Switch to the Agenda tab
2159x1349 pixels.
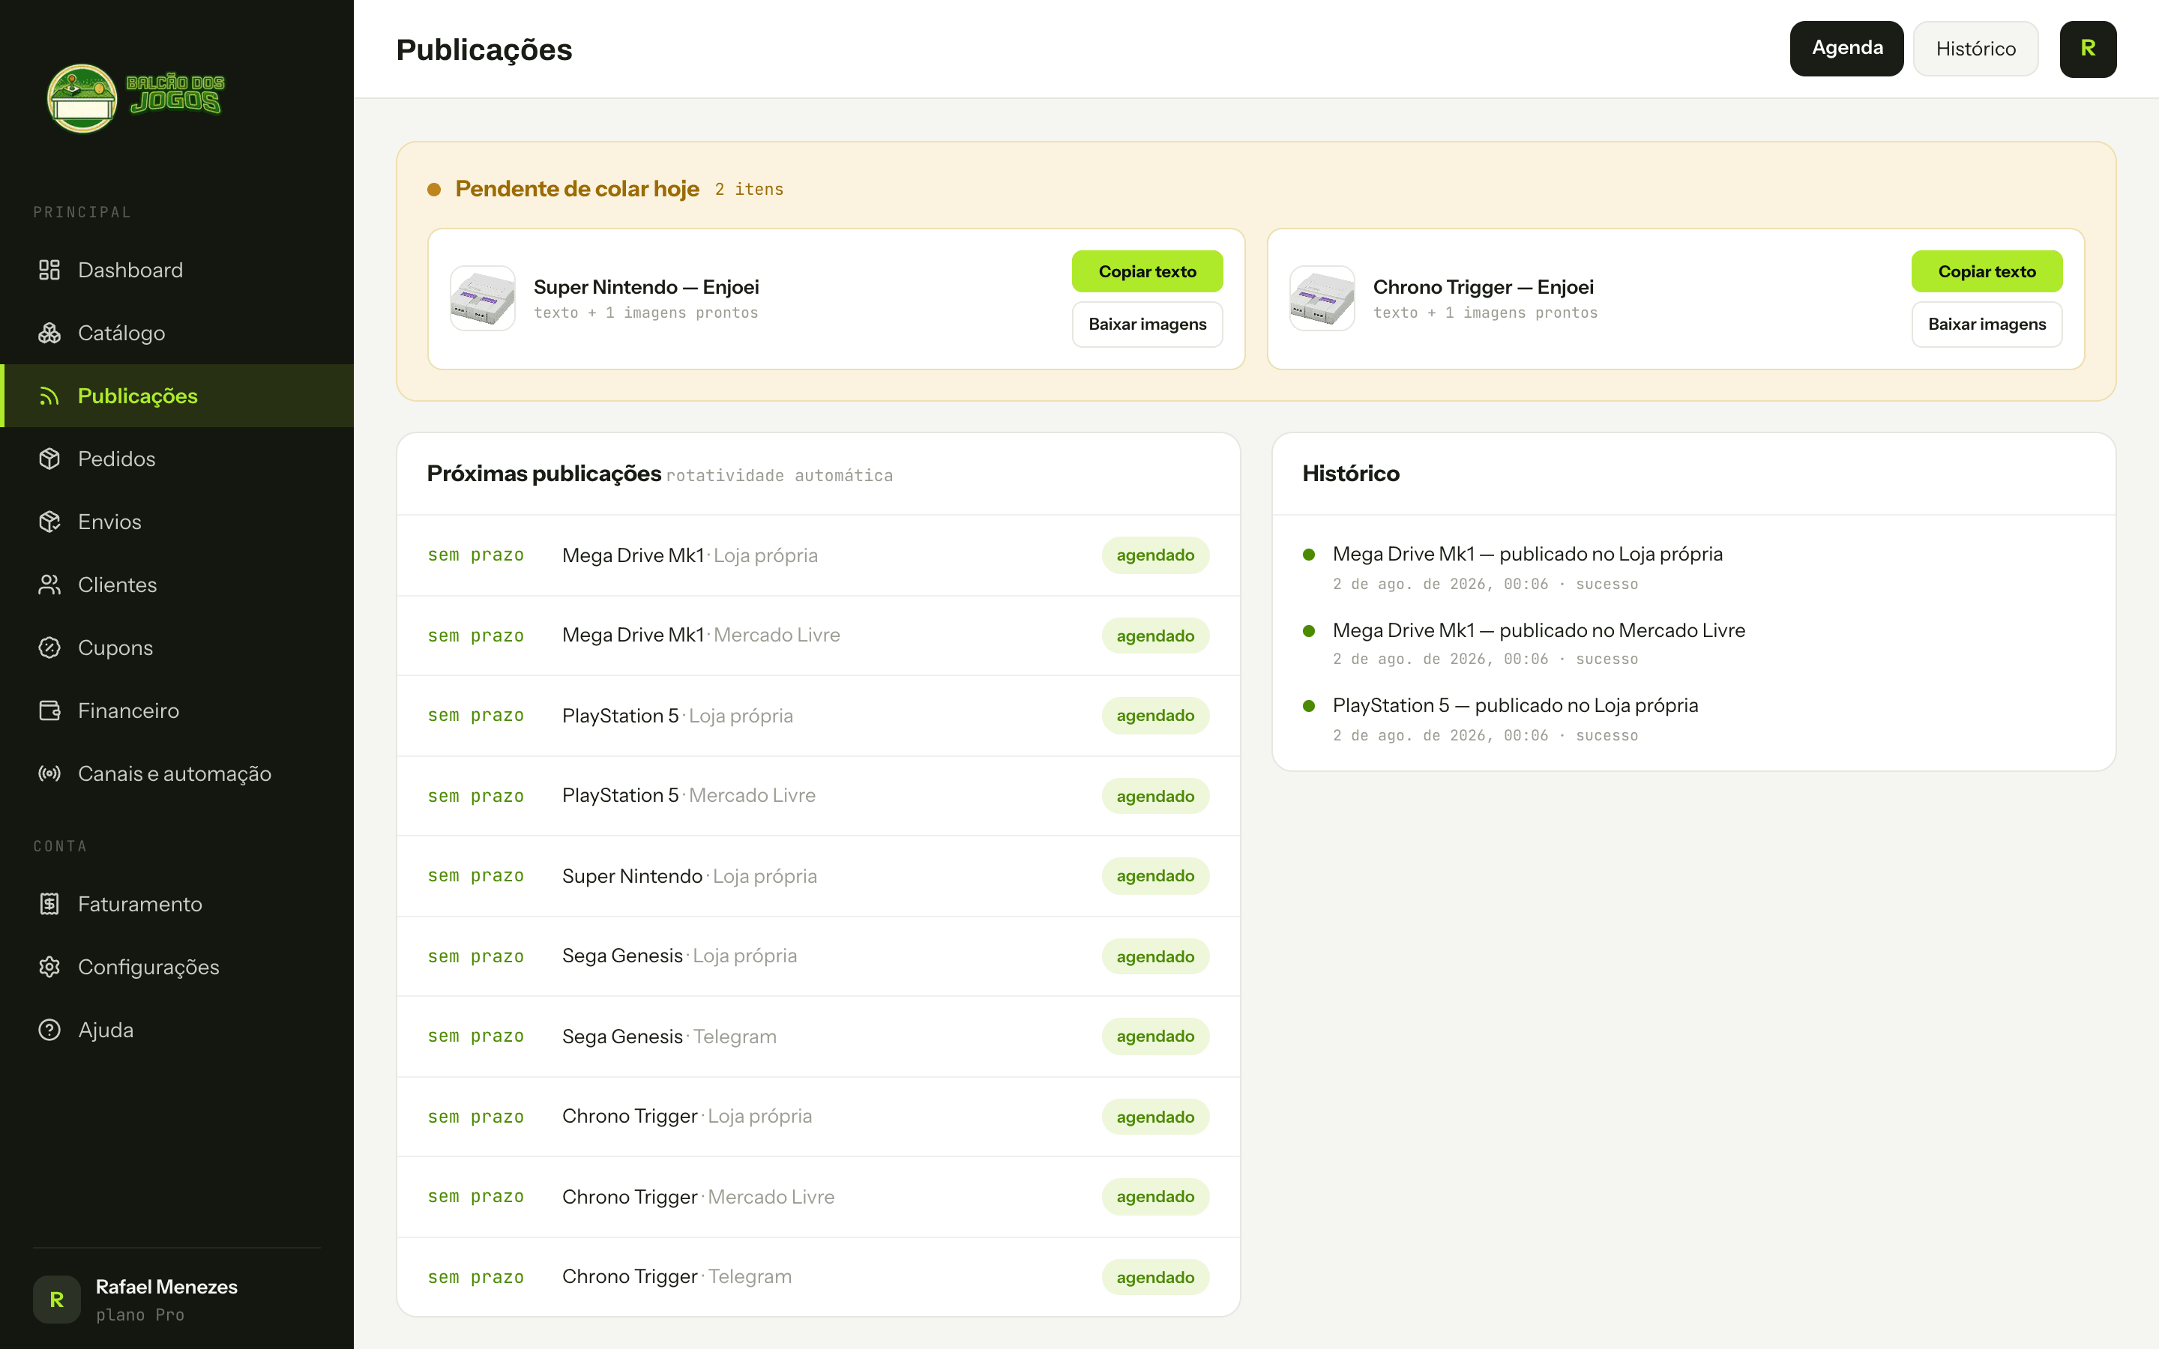pos(1846,49)
